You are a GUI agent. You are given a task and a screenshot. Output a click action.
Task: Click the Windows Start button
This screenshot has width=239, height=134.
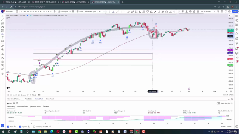tap(3, 131)
